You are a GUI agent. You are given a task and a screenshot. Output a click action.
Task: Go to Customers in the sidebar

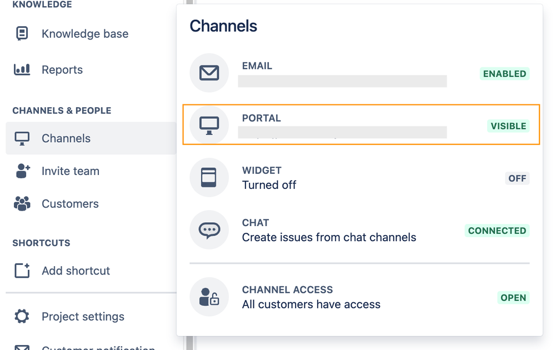click(70, 204)
